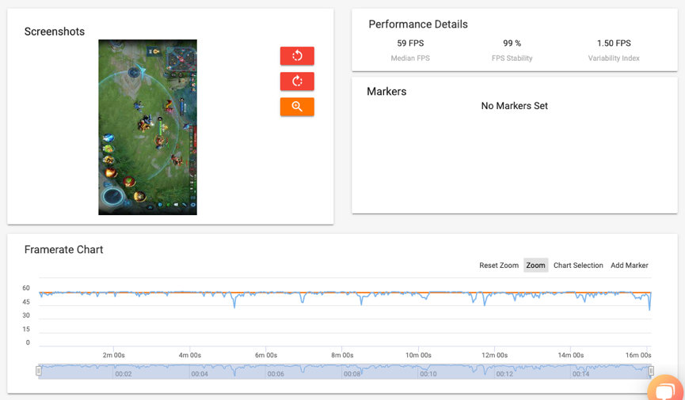
Task: Select the 59 FPS Median value
Action: (412, 43)
